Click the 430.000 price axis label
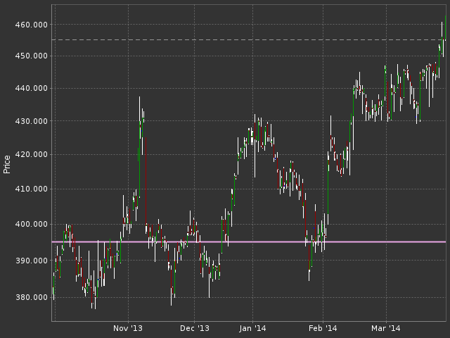 [31, 121]
